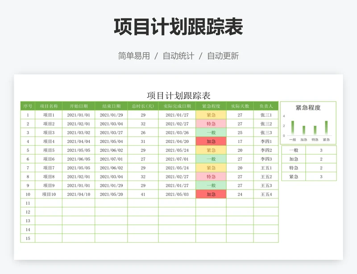Select the 一般 bar in the chart
The height and width of the screenshot is (274, 357).
pyautogui.click(x=293, y=128)
